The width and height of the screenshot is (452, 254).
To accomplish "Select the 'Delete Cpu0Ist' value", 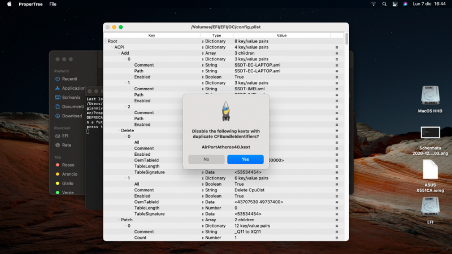I will [x=249, y=190].
